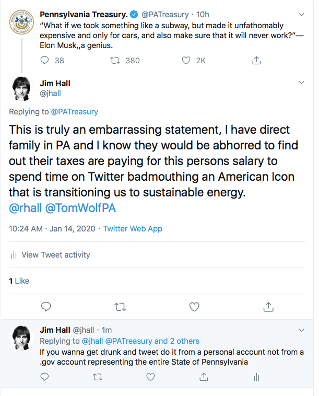
Task: Share Jim Hall's main tweet
Action: [x=268, y=306]
